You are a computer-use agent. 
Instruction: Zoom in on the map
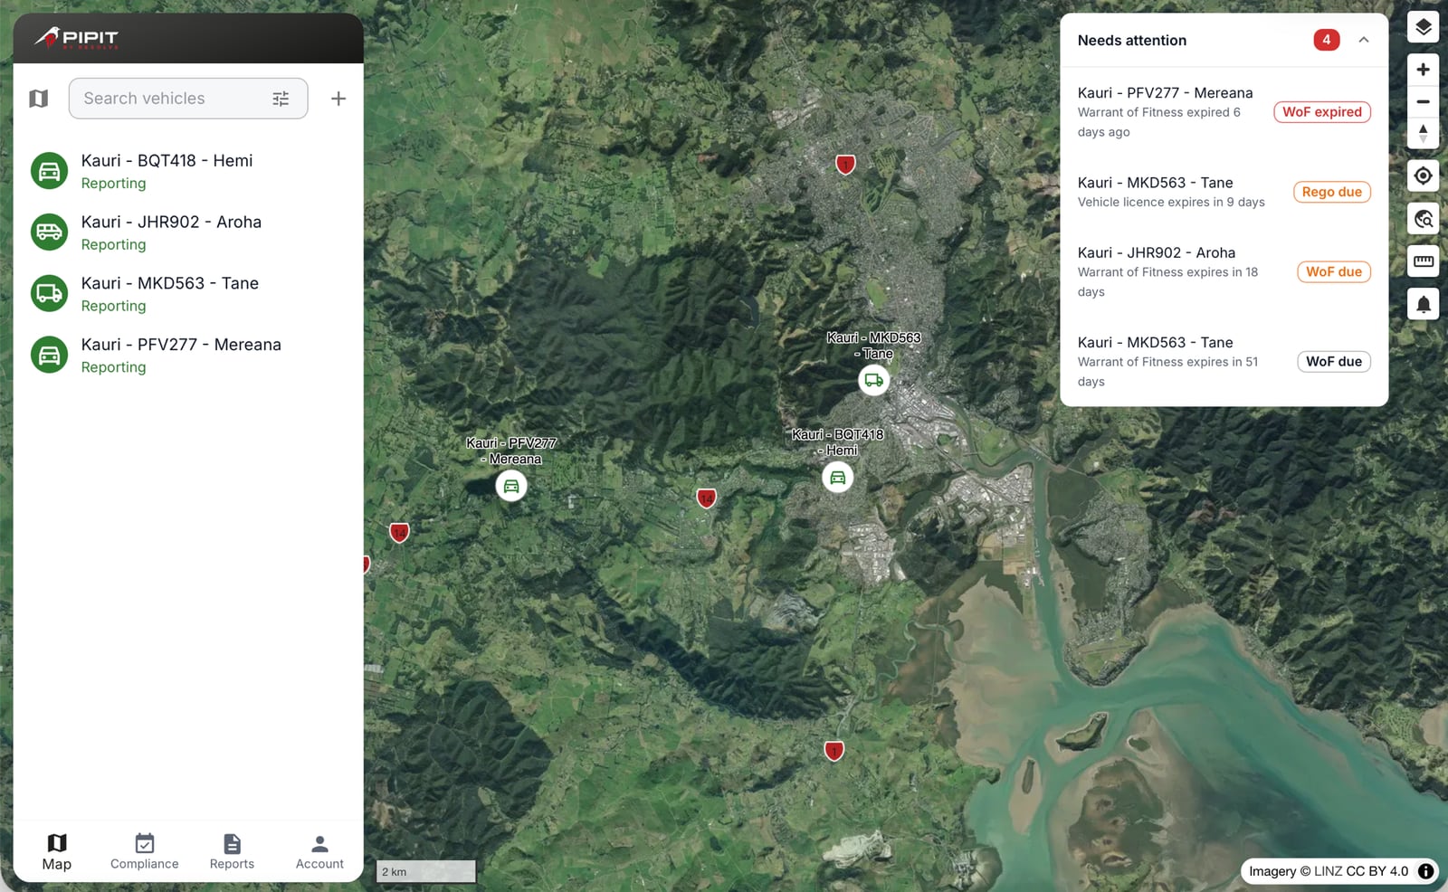click(x=1423, y=70)
